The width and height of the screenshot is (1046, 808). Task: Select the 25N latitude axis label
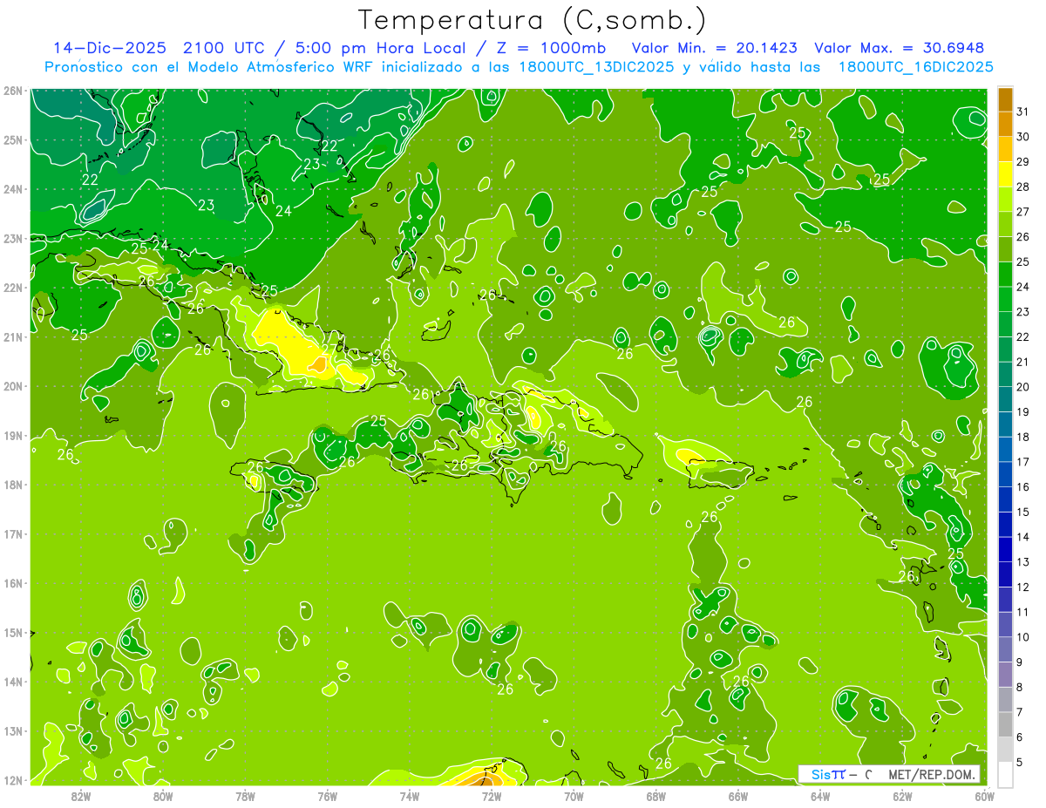tap(13, 139)
